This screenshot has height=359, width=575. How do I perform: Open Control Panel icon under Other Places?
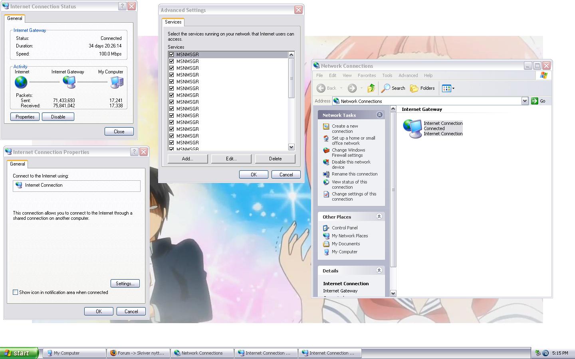point(326,228)
